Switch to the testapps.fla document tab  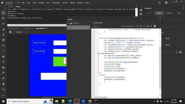(x=27, y=28)
